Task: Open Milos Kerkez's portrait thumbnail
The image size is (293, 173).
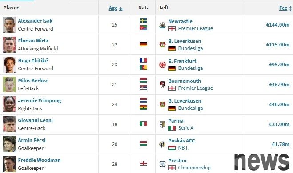Action: point(9,85)
